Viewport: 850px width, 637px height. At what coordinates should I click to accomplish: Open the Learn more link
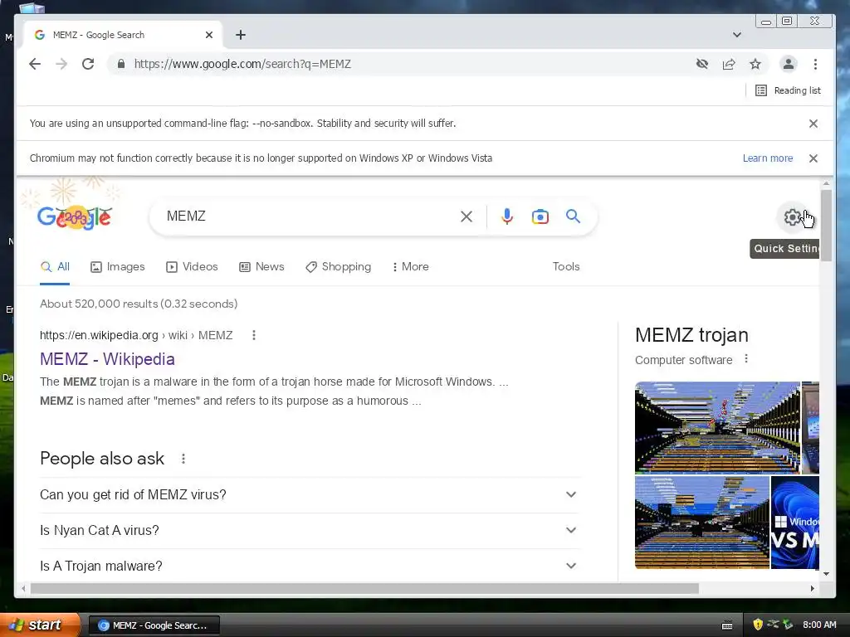[768, 158]
